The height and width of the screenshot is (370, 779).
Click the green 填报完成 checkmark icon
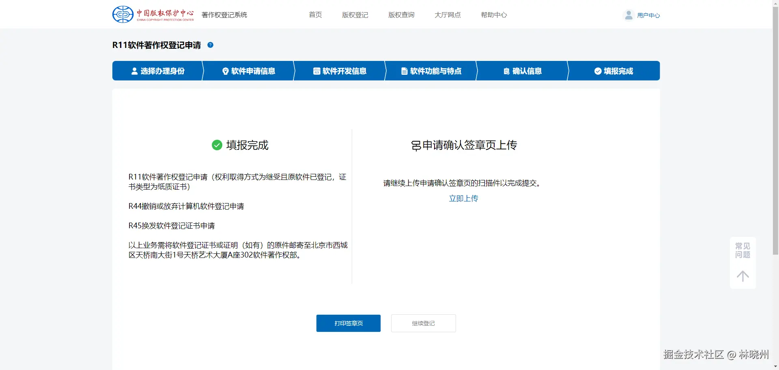[x=217, y=145]
